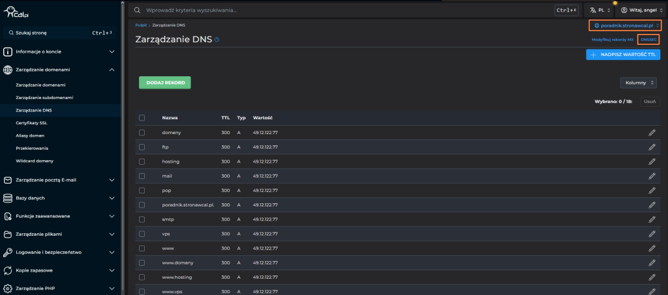This screenshot has width=668, height=295.
Task: Open the Kolumny columns dropdown
Action: (x=638, y=83)
